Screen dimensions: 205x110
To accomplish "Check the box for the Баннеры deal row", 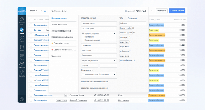I will point(31,30).
